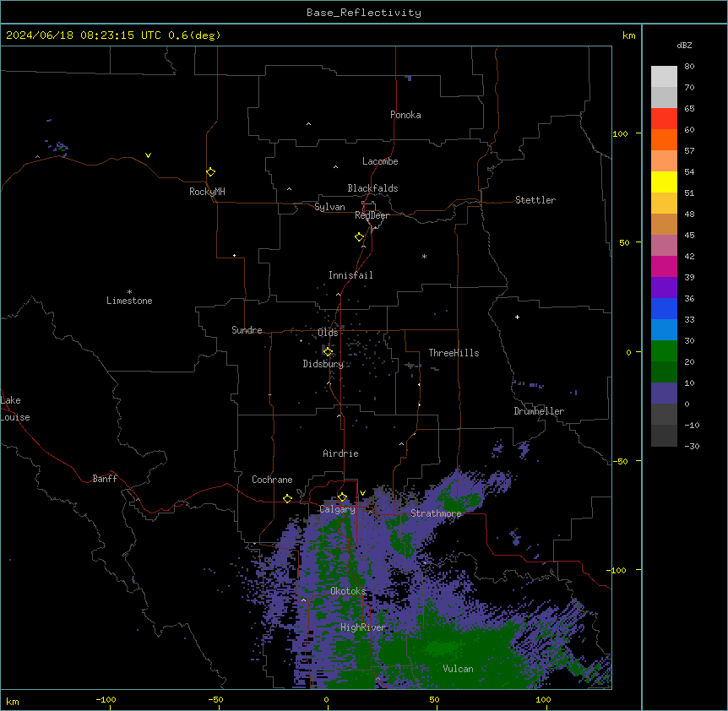Select the slate purple 0-10 dBZ legend swatch
This screenshot has height=711, width=728.
coord(664,393)
